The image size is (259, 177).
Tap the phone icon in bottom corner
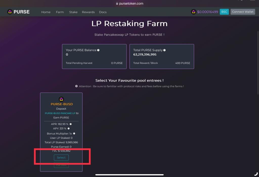[x=256, y=174]
